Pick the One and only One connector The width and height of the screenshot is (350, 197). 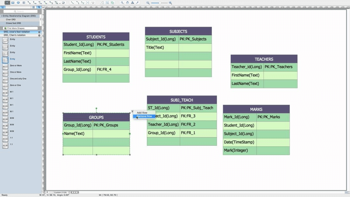click(5, 80)
